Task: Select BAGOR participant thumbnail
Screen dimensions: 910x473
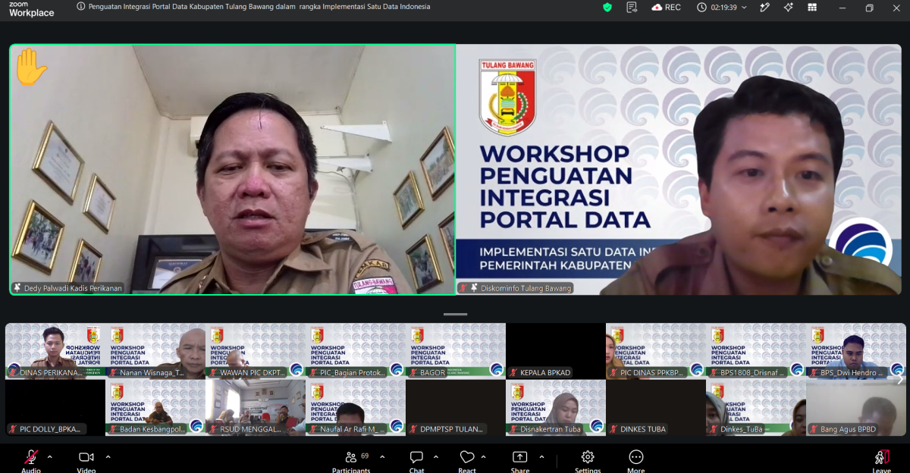Action: [456, 351]
